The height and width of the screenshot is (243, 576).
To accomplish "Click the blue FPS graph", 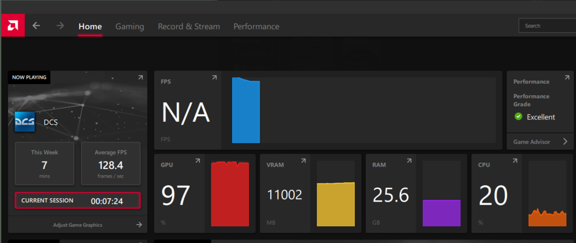I will coord(246,110).
